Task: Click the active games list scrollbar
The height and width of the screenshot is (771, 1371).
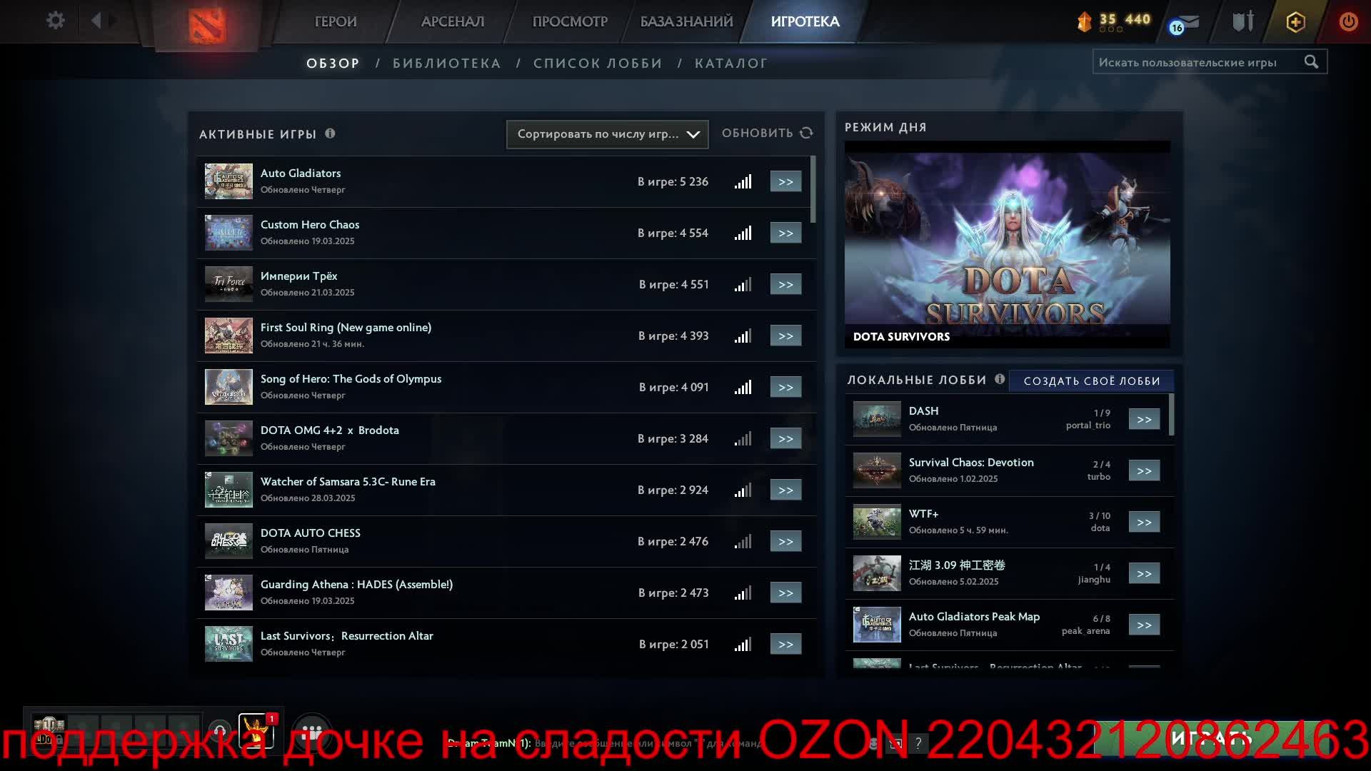Action: 813,188
